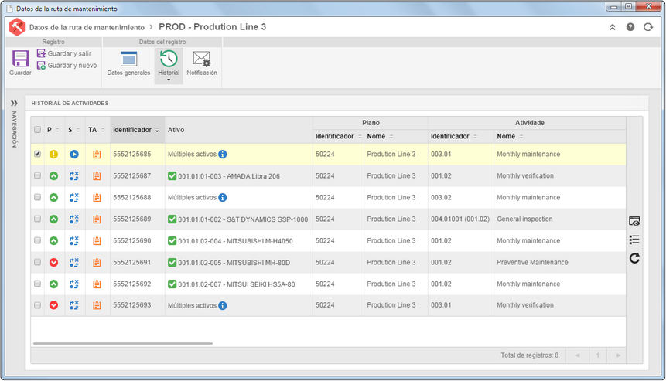Click blue status icon in row 5552125690
The height and width of the screenshot is (381, 666).
point(74,240)
